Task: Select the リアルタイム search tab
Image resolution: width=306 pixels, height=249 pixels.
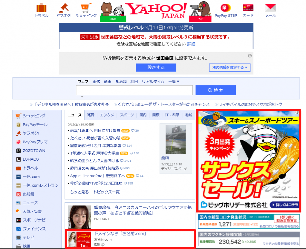Action: point(153,82)
